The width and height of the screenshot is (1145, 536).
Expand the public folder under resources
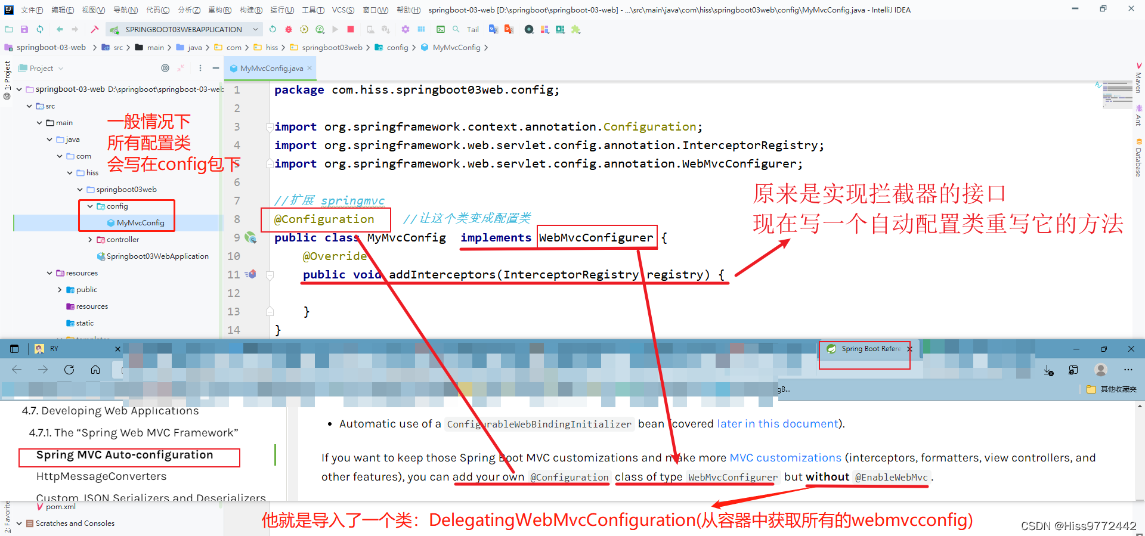tap(60, 290)
